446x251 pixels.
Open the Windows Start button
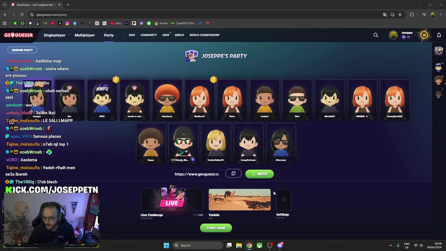pyautogui.click(x=166, y=245)
